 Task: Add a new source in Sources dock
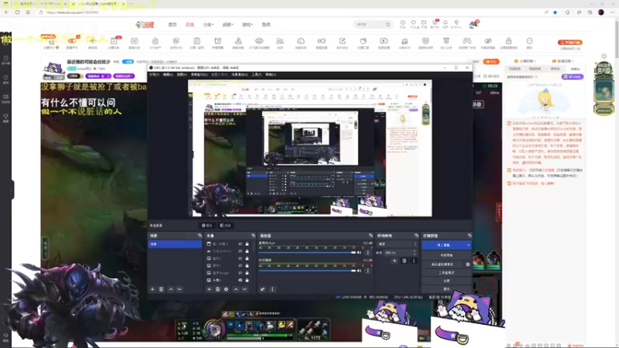pyautogui.click(x=209, y=289)
